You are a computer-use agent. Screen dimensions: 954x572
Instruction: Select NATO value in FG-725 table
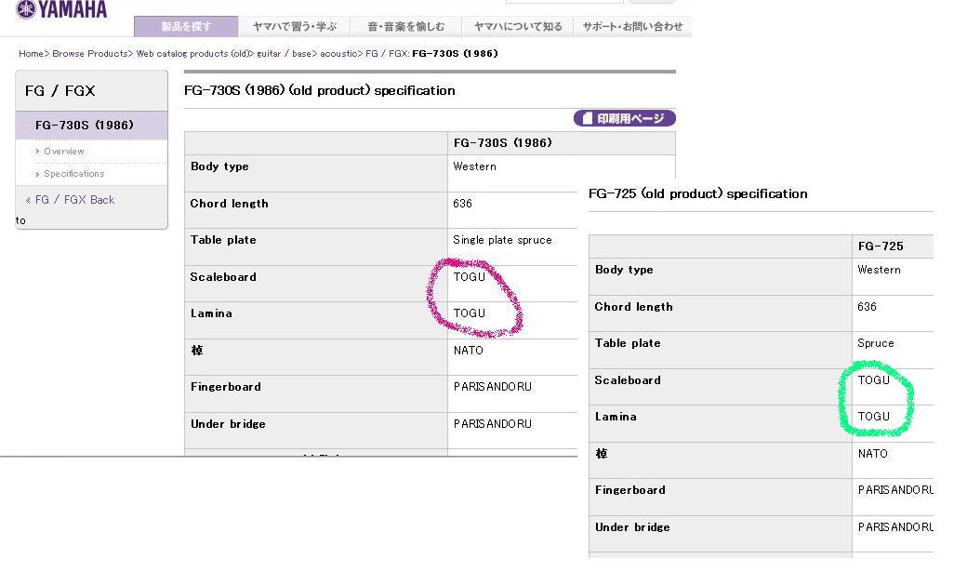pyautogui.click(x=873, y=454)
